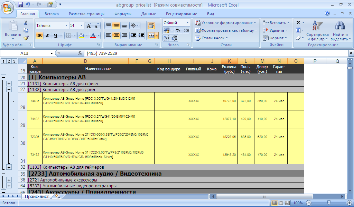Open Стили ячеек gallery

(x=211, y=38)
